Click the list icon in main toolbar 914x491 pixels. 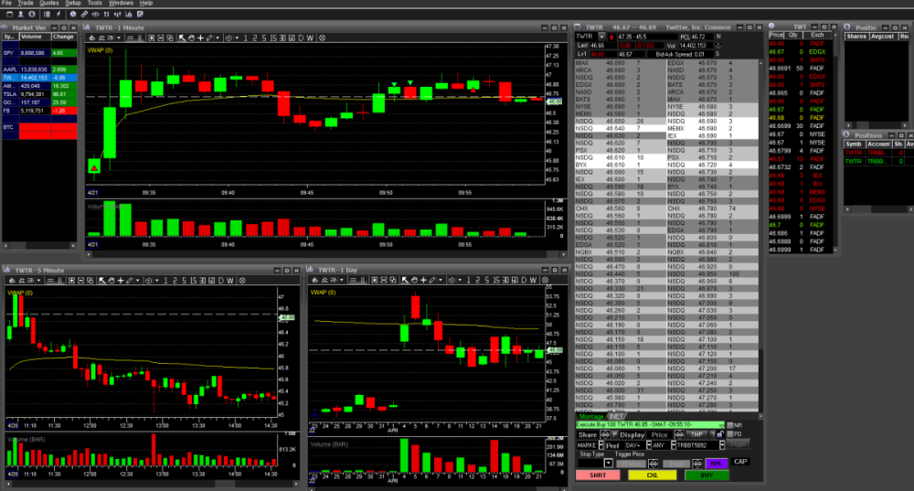pyautogui.click(x=48, y=14)
